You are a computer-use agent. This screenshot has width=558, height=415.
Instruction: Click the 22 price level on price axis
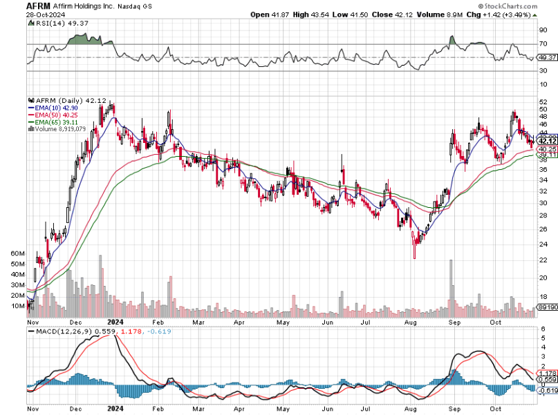coord(543,260)
